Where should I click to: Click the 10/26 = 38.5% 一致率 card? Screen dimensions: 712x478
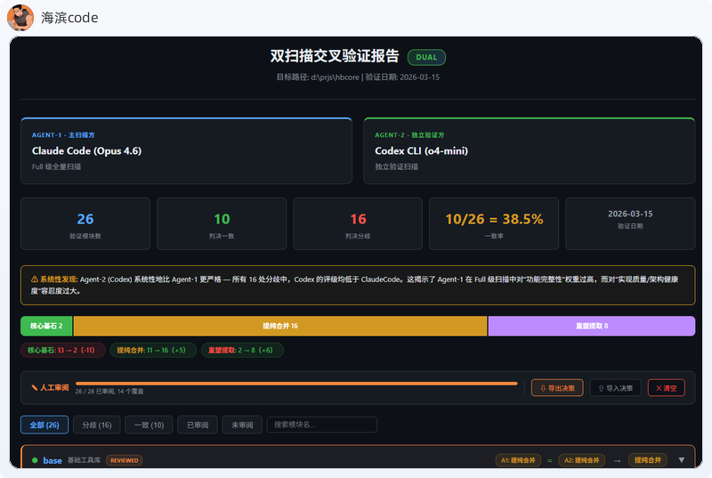(494, 223)
